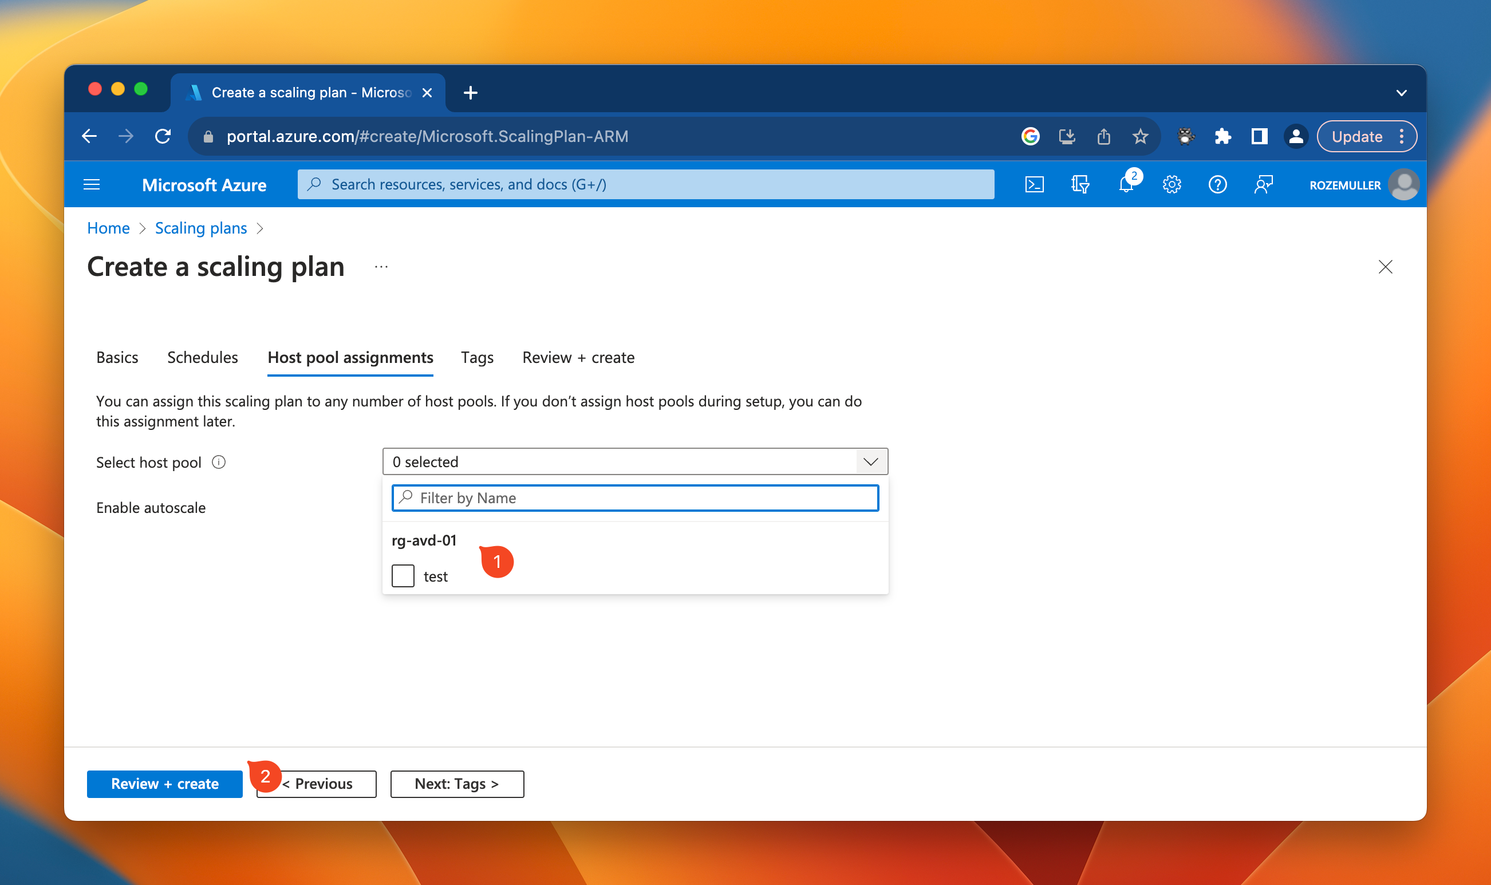Click the ROZEMULLER account avatar
The height and width of the screenshot is (885, 1491).
1405,184
